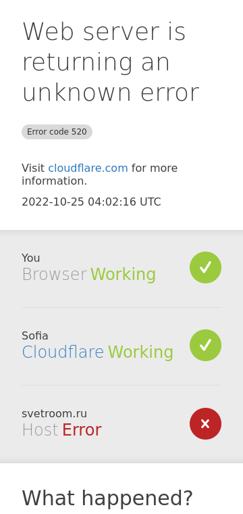The height and width of the screenshot is (514, 243).
Task: Click 'Visit' text before cloudflare link
Action: coord(33,168)
